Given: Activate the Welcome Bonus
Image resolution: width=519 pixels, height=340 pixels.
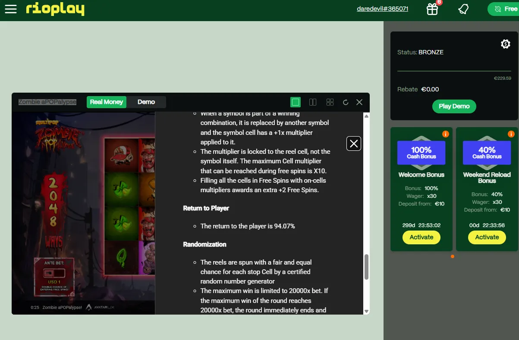Looking at the screenshot, I should coord(421,237).
